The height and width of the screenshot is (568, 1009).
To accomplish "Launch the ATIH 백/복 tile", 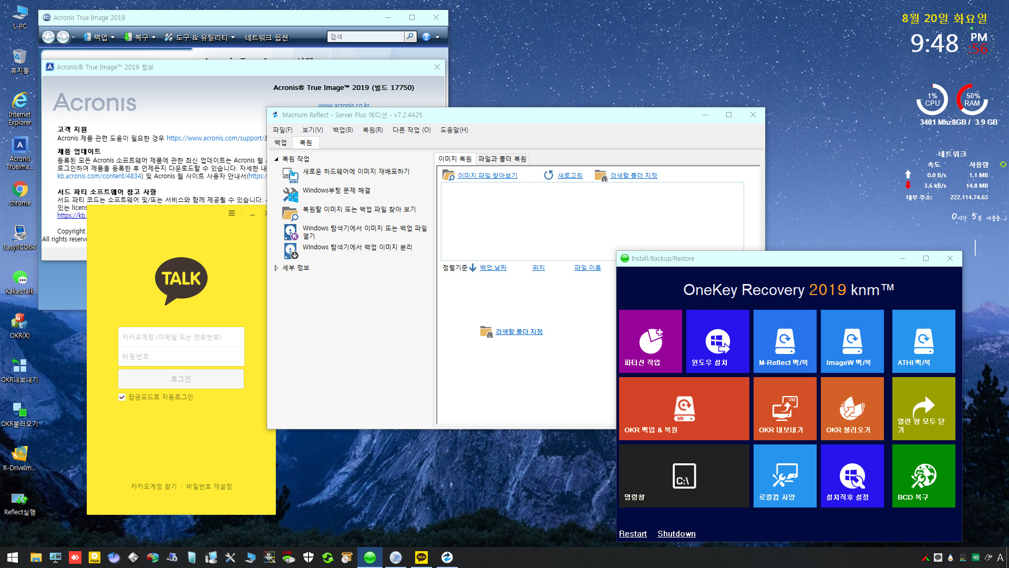I will [x=923, y=341].
